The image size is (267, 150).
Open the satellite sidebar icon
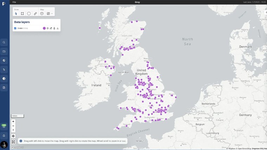(x=4, y=69)
